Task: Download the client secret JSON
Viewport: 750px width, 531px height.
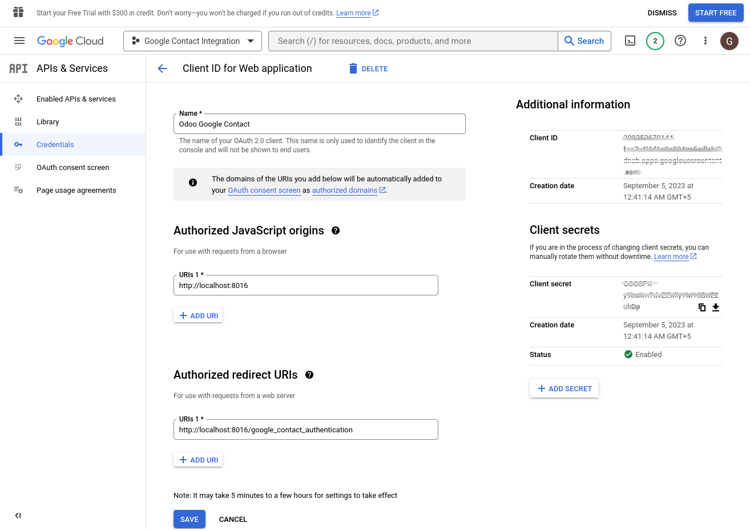Action: tap(716, 307)
